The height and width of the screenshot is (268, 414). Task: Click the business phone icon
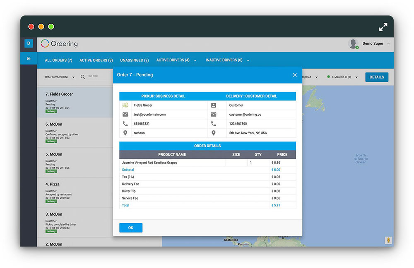(125, 124)
